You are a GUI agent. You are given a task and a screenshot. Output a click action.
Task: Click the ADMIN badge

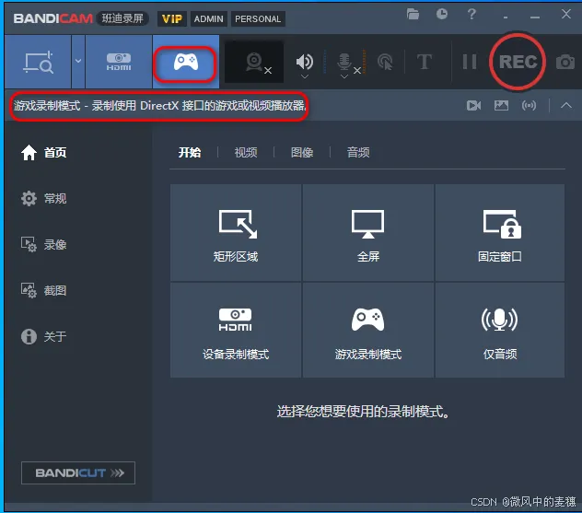(x=209, y=19)
